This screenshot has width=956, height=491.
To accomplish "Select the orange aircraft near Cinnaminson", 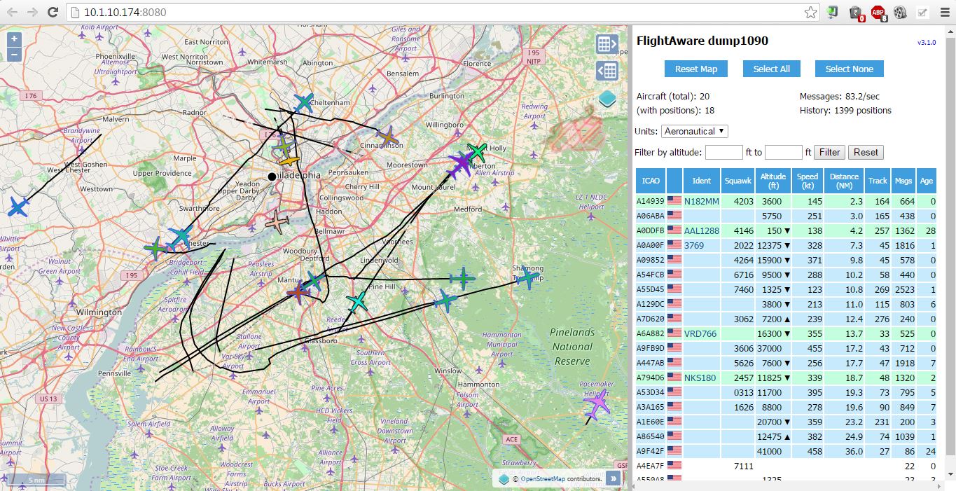I will pos(386,137).
